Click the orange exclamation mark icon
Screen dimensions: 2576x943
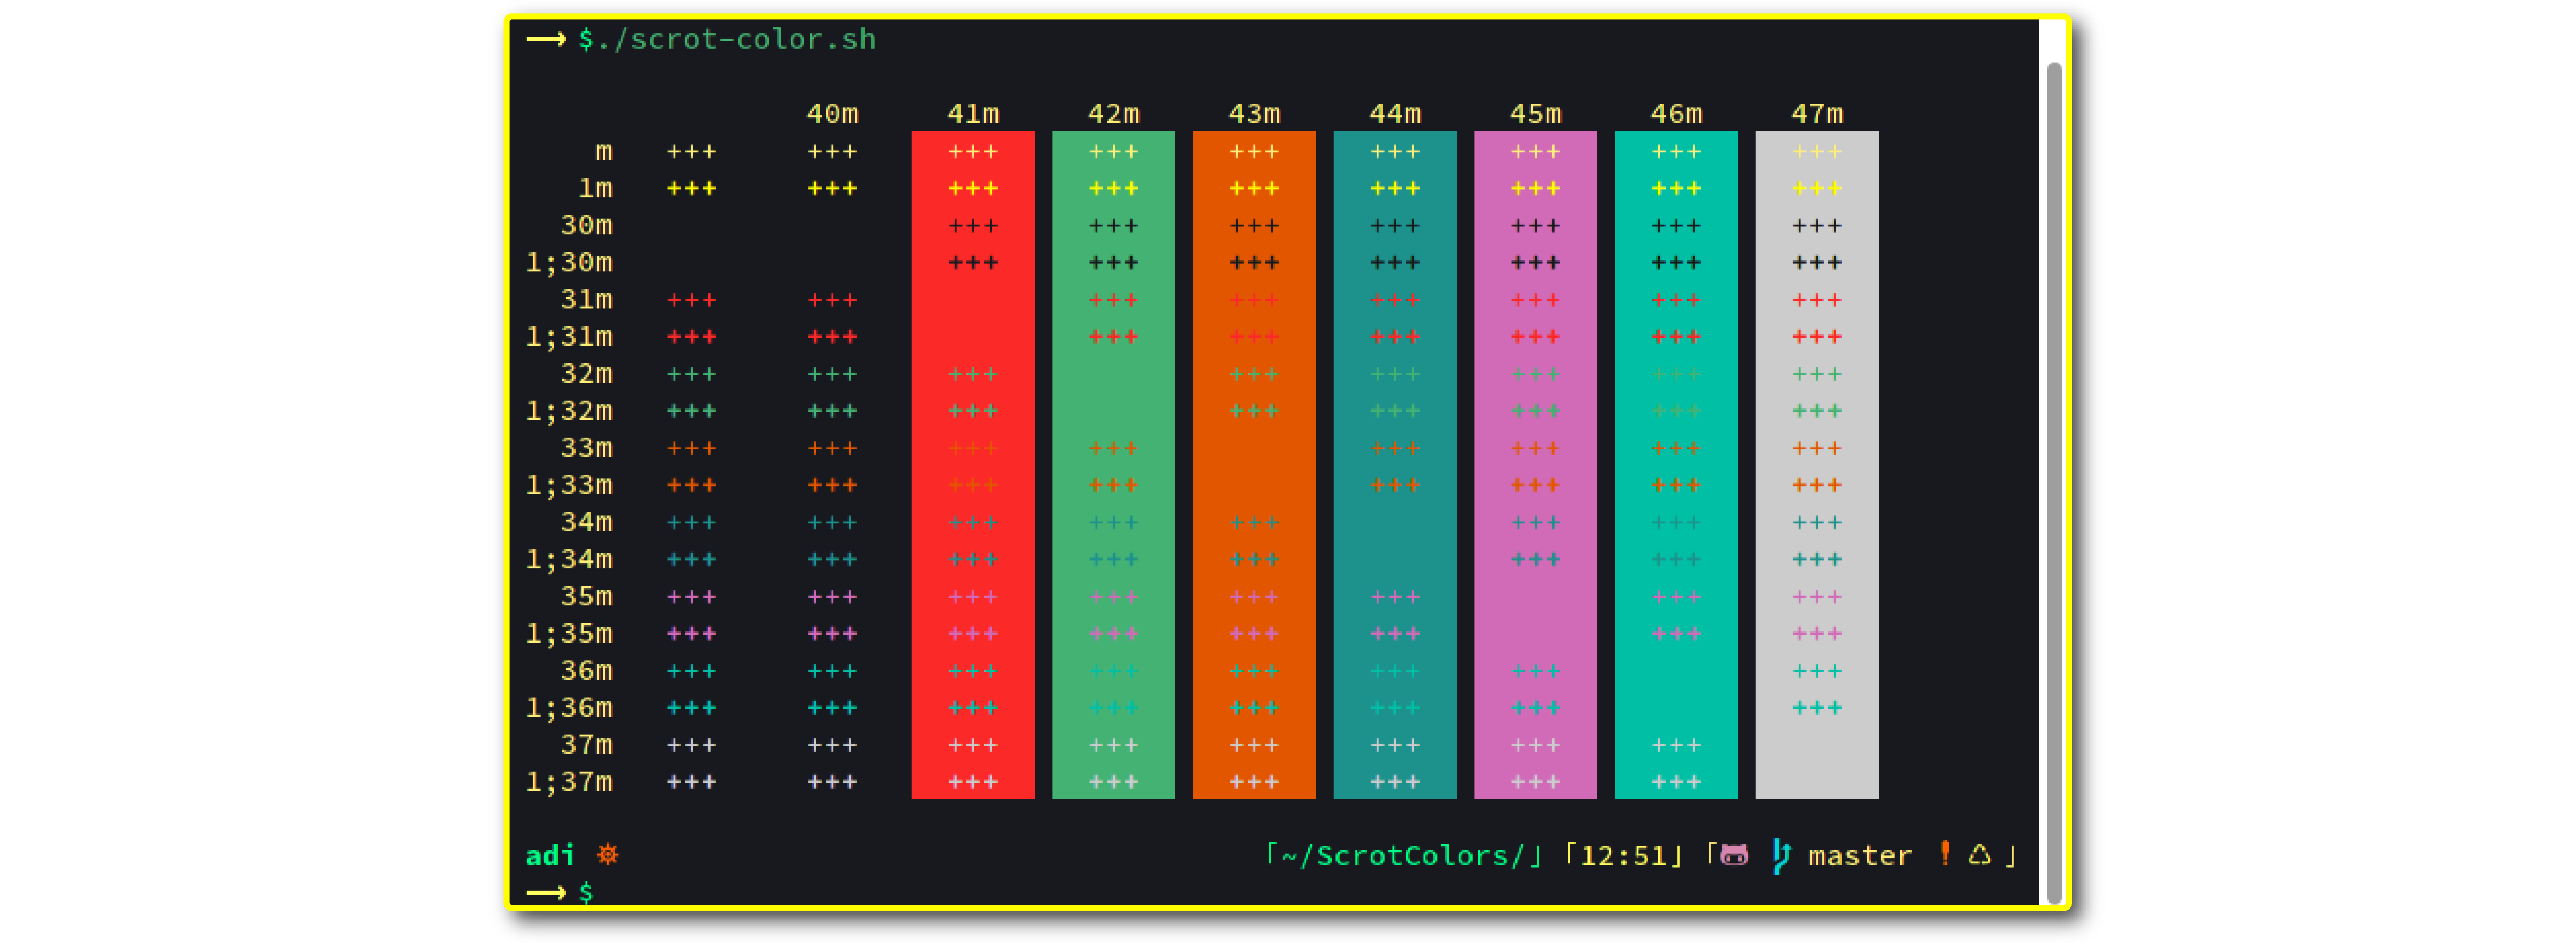(1945, 853)
